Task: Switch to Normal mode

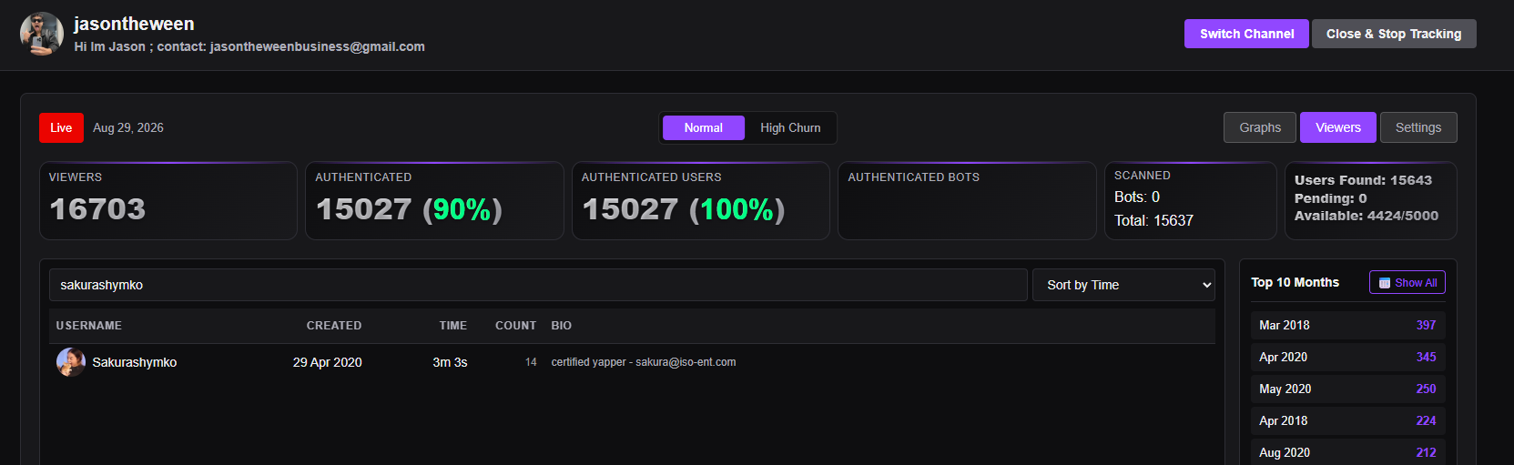Action: click(703, 128)
